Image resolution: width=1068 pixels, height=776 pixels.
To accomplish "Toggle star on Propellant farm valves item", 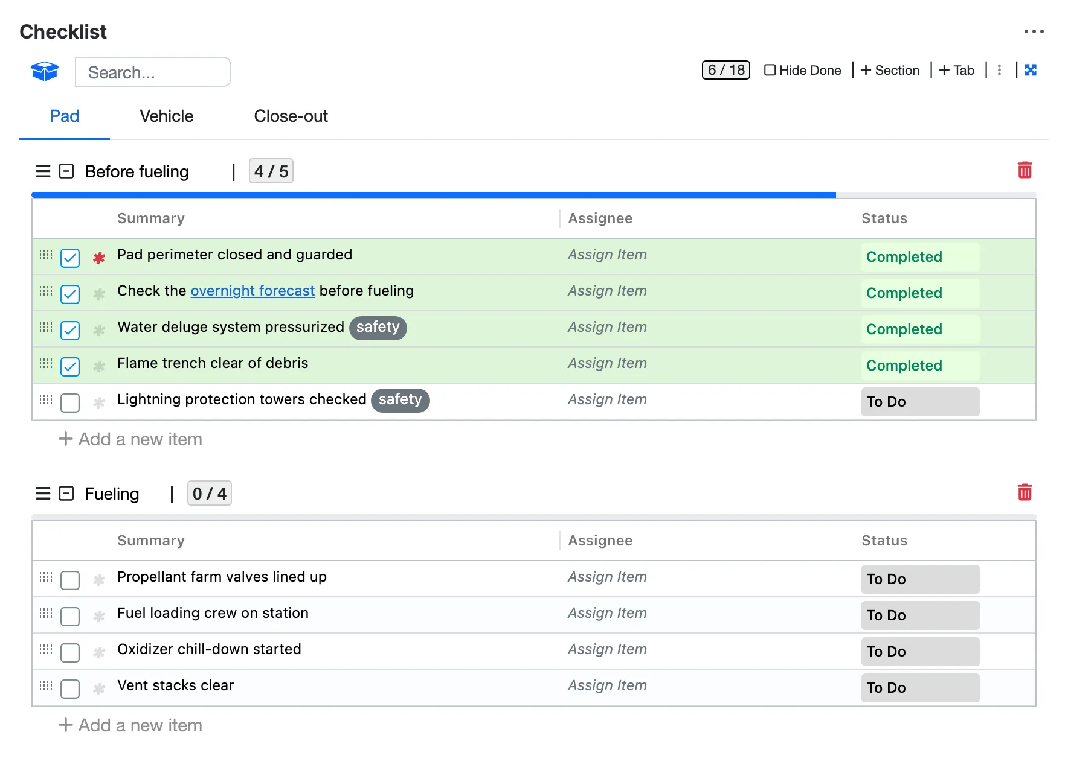I will pyautogui.click(x=99, y=580).
